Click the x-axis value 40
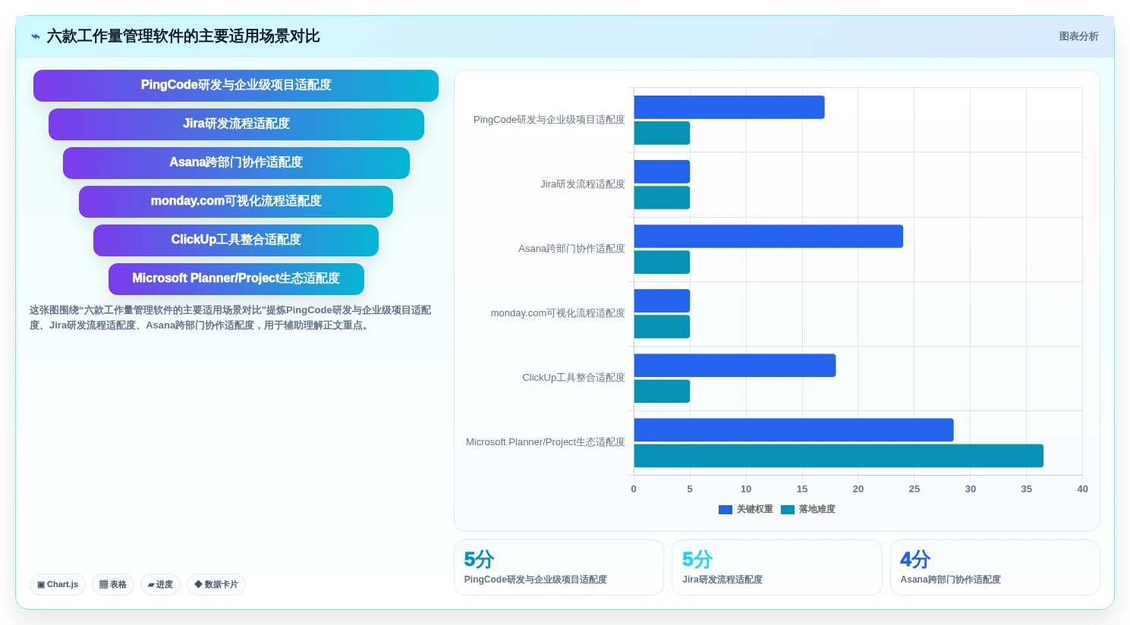The image size is (1130, 625). (1082, 489)
